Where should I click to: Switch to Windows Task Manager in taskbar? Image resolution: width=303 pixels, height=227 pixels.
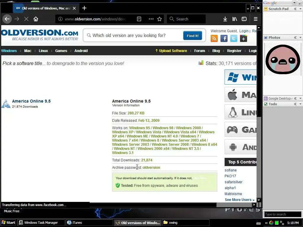tap(41, 223)
